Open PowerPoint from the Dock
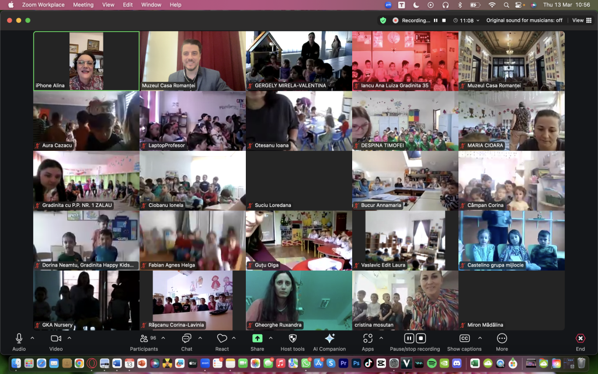The width and height of the screenshot is (598, 374). pos(142,363)
